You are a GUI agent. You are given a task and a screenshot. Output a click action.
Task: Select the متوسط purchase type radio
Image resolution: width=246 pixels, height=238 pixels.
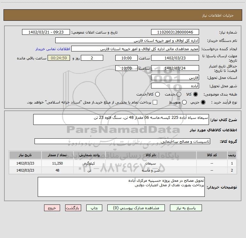(184, 102)
